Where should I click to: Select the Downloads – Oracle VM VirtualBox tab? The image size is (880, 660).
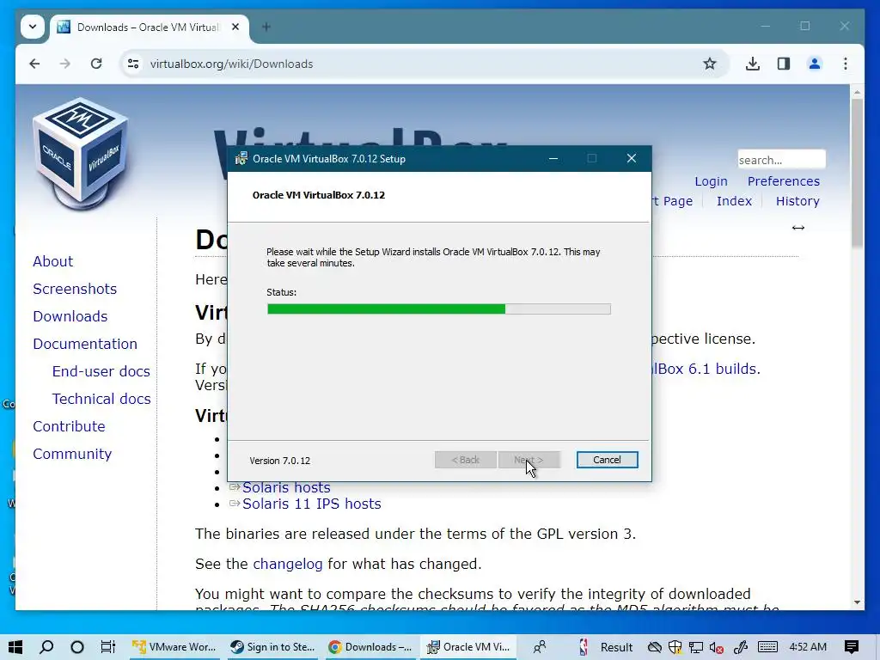pos(149,27)
